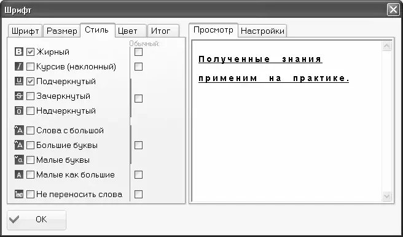The height and width of the screenshot is (237, 403).
Task: Click the underline U icon
Action: tap(19, 82)
